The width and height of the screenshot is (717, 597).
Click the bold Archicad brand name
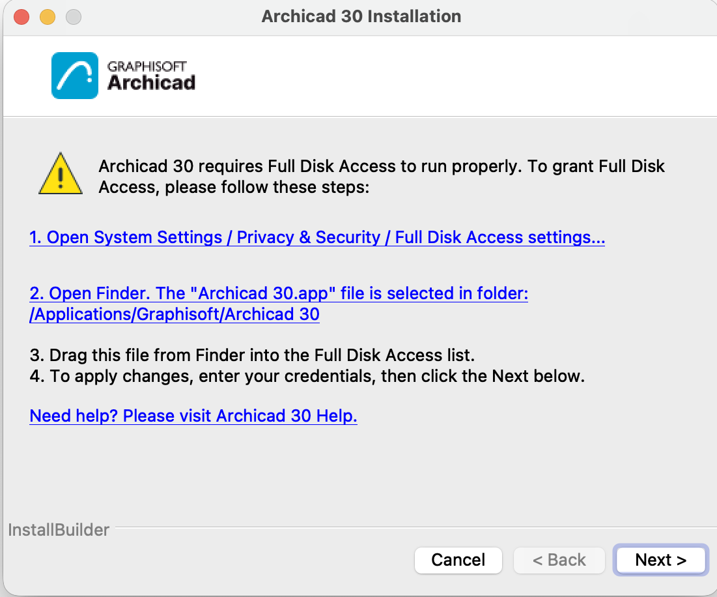[151, 83]
